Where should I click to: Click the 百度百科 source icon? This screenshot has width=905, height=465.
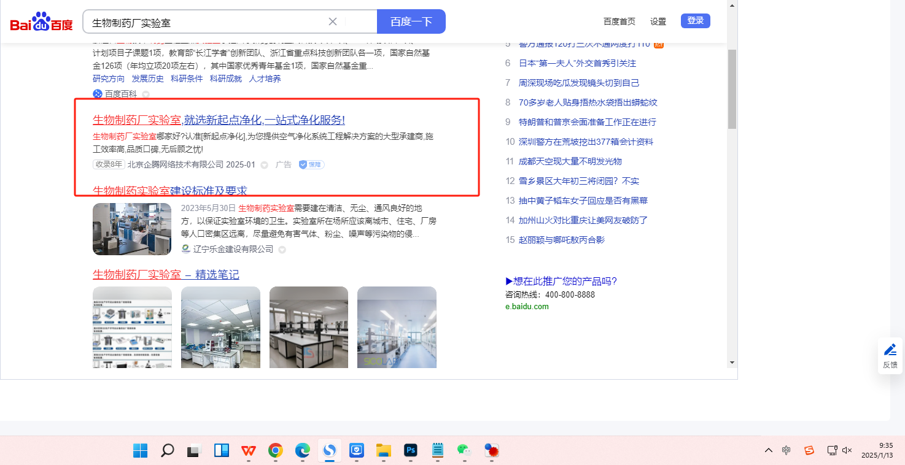click(97, 94)
